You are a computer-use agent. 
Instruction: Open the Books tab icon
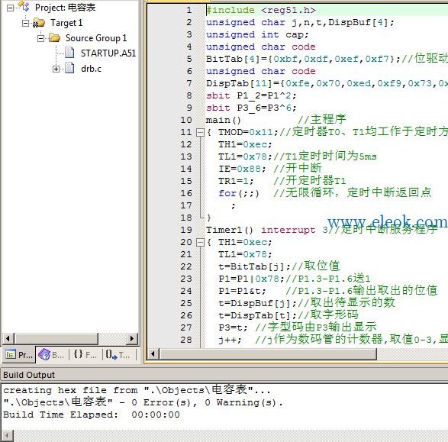point(44,354)
